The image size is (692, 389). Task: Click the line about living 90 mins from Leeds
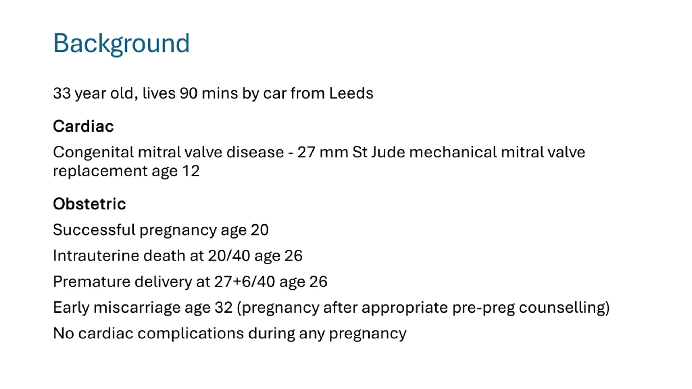(213, 93)
